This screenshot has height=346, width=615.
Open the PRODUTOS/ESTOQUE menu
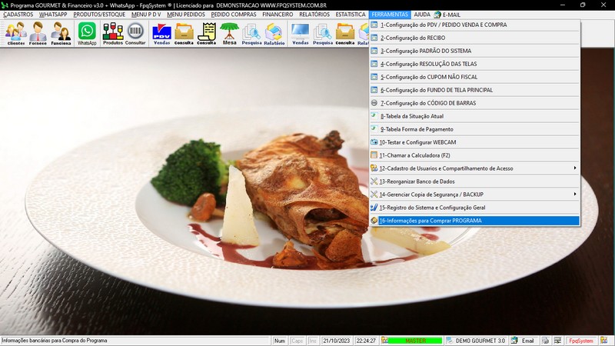[99, 15]
